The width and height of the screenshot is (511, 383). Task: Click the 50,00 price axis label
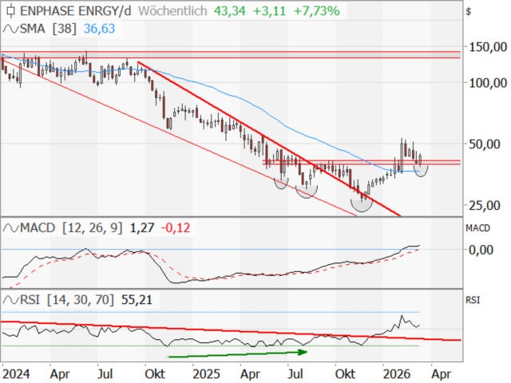pos(485,144)
